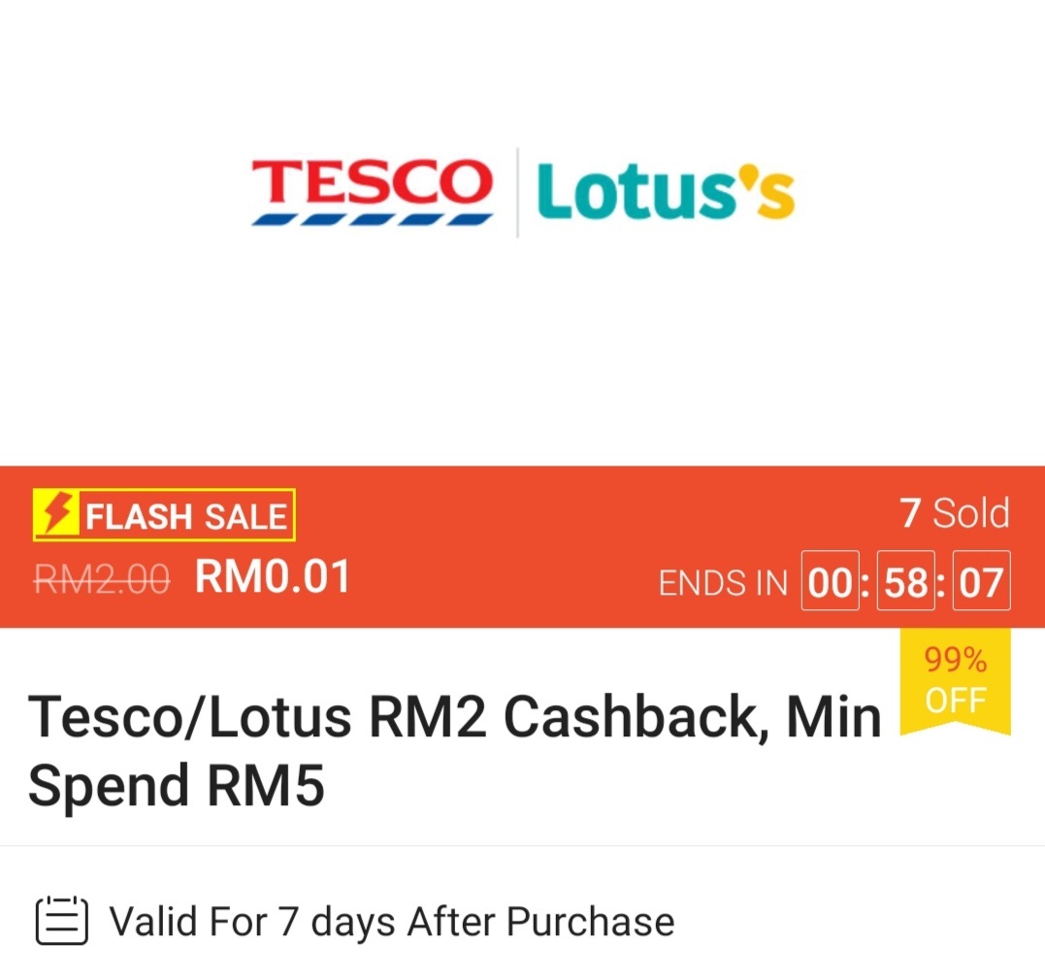The width and height of the screenshot is (1045, 977).
Task: Click the crossed-out RM2.00 original price
Action: click(103, 580)
